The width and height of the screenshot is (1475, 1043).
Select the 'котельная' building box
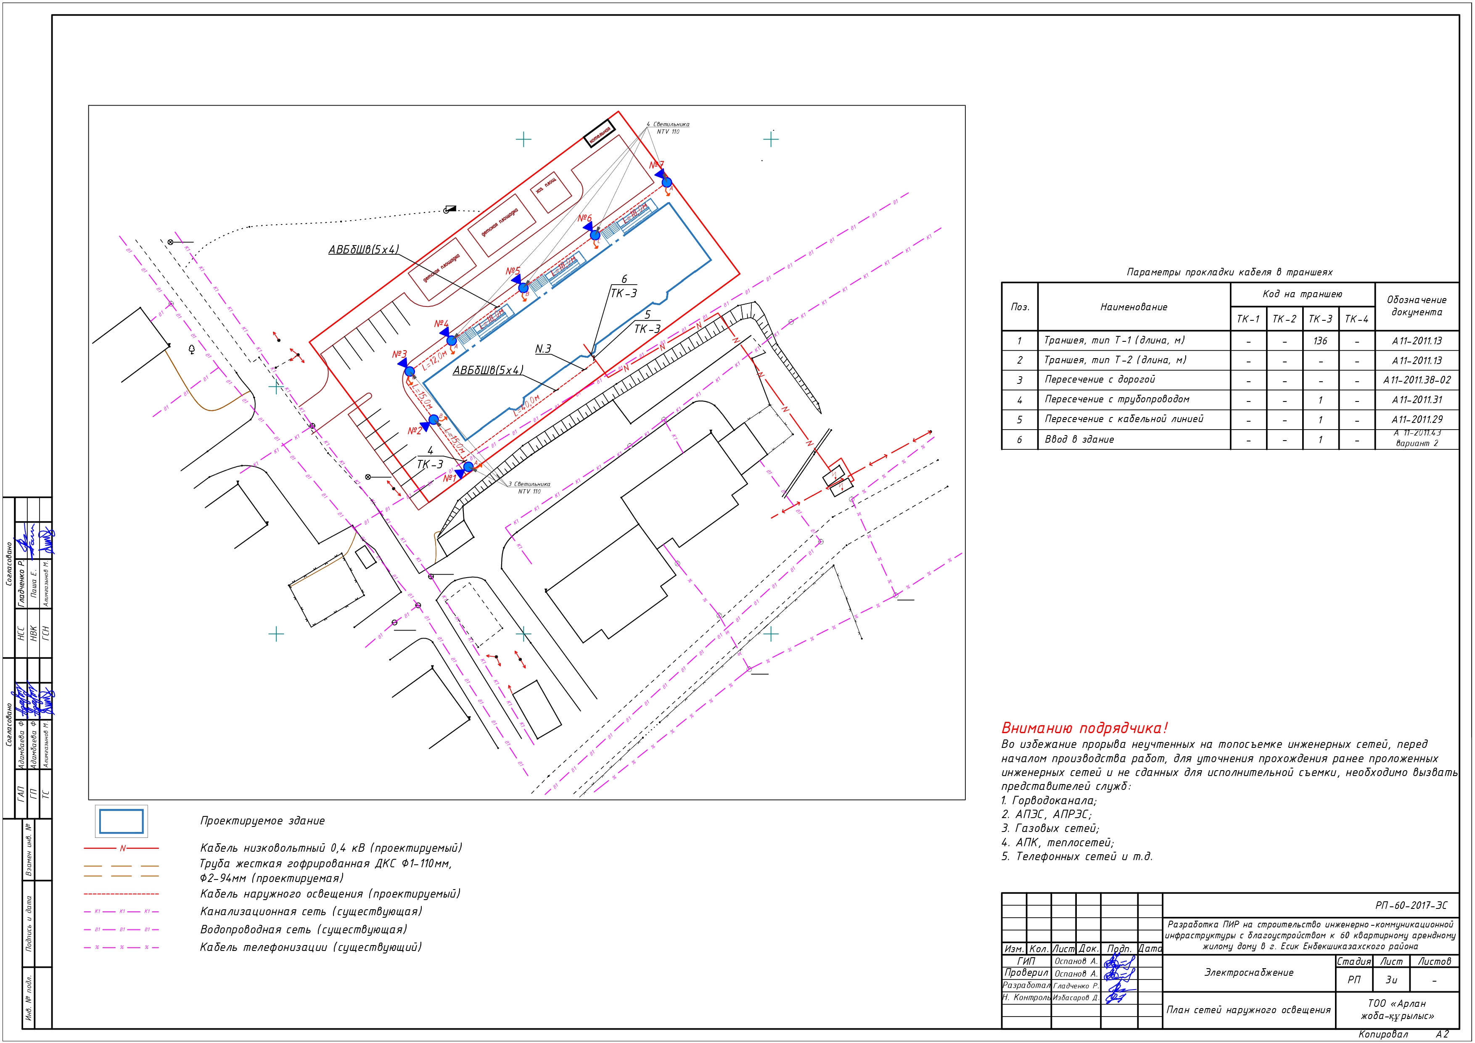pyautogui.click(x=600, y=134)
